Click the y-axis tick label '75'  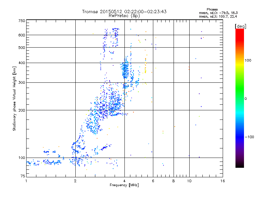click(23, 176)
